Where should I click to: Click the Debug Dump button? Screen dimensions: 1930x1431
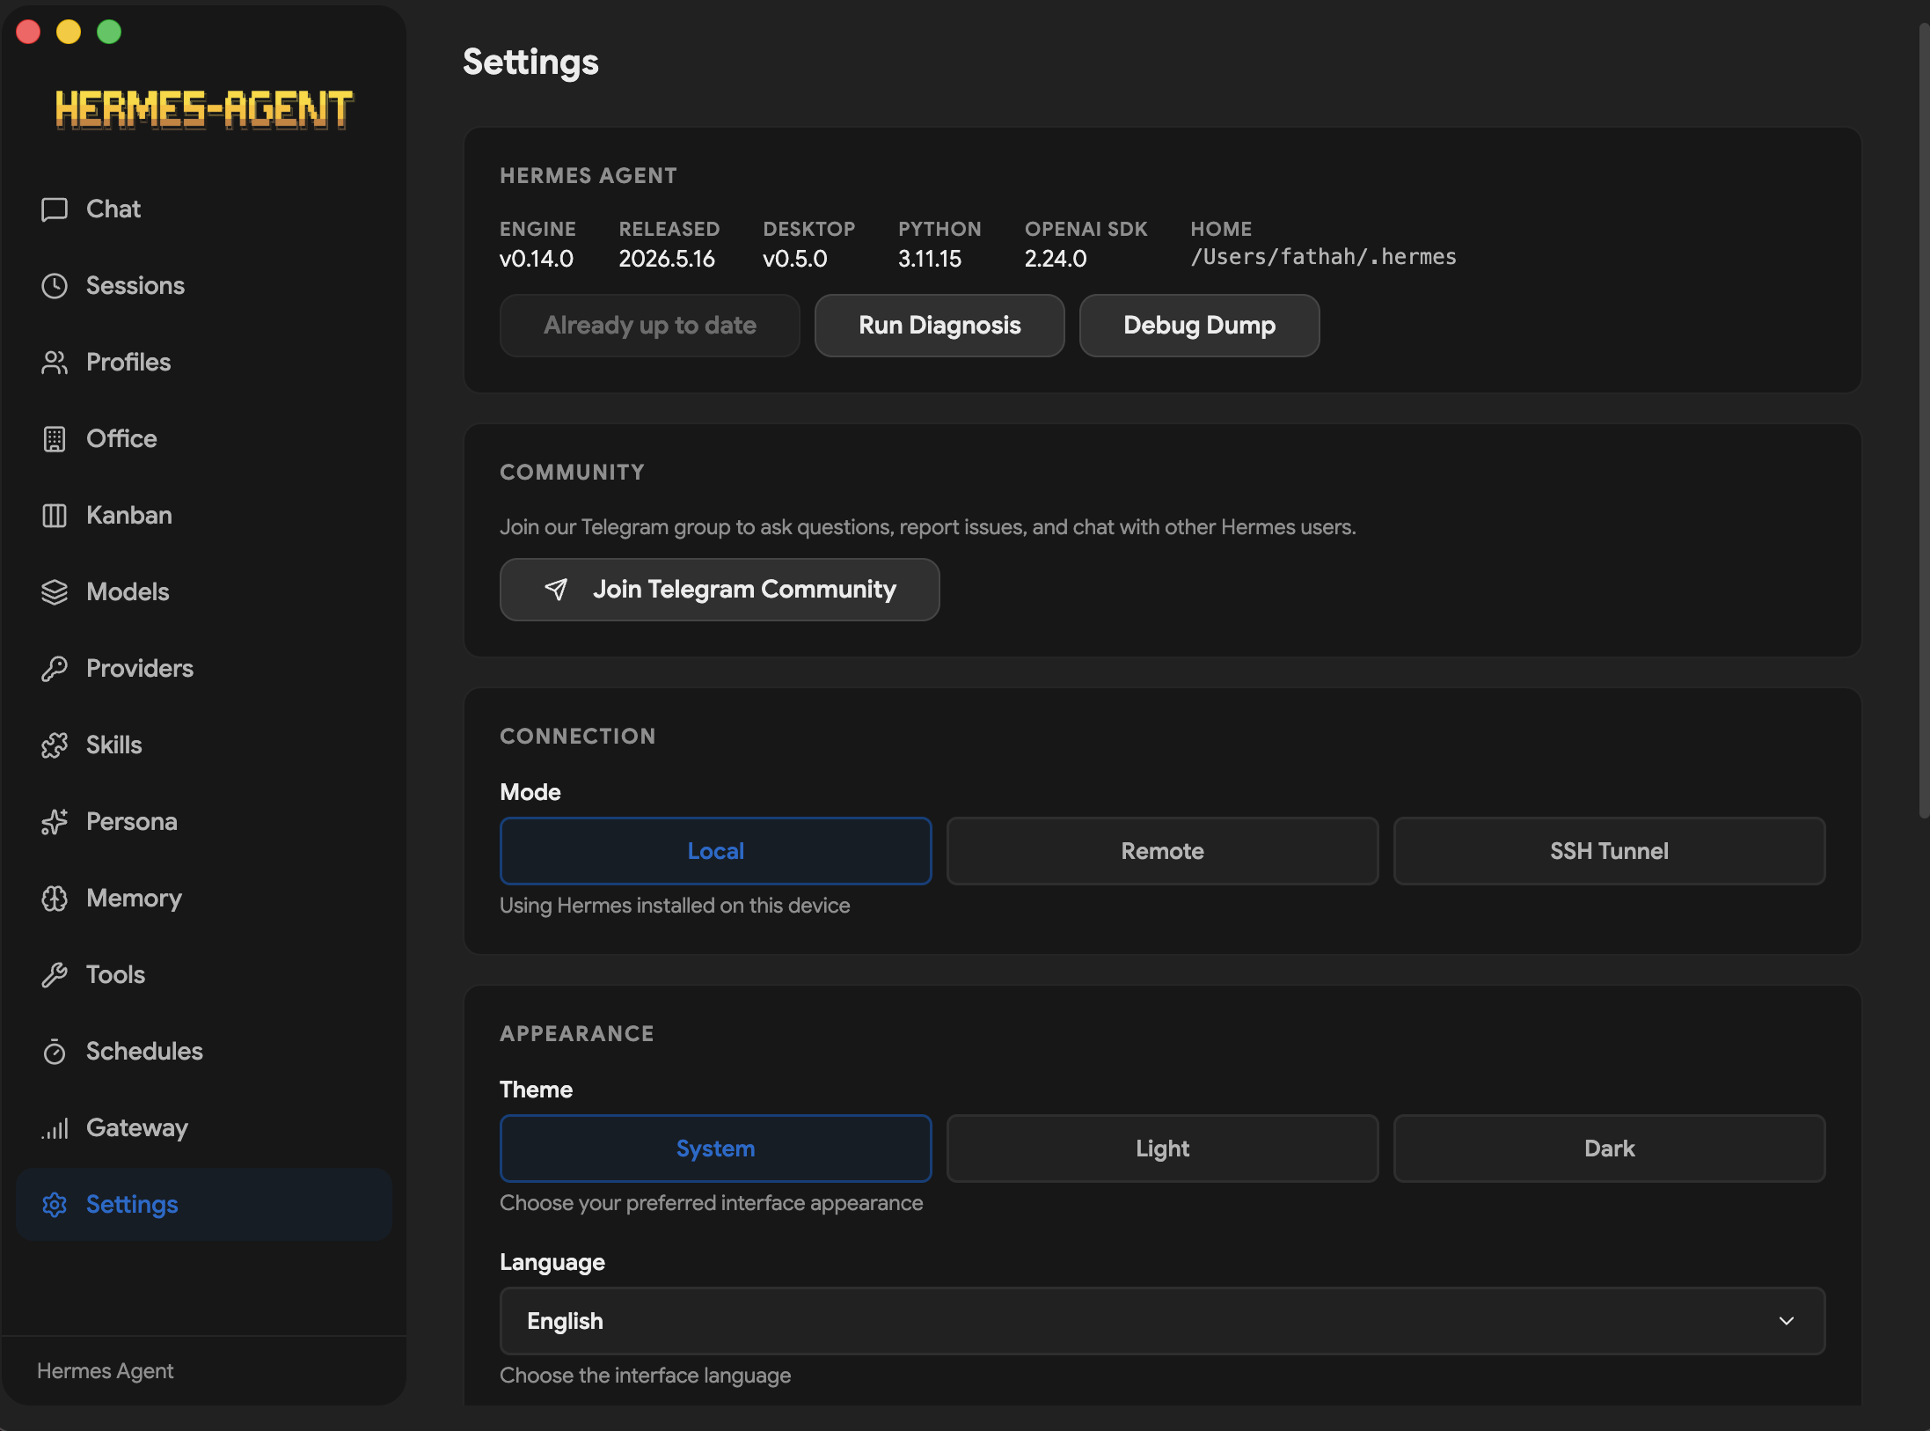1199,326
